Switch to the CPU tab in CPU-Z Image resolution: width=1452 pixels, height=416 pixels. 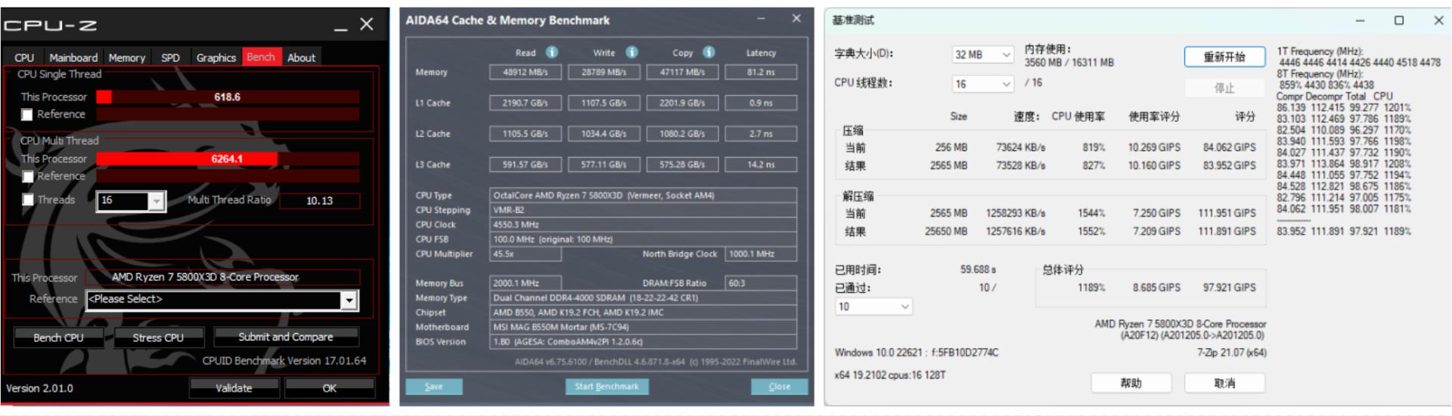pyautogui.click(x=24, y=57)
